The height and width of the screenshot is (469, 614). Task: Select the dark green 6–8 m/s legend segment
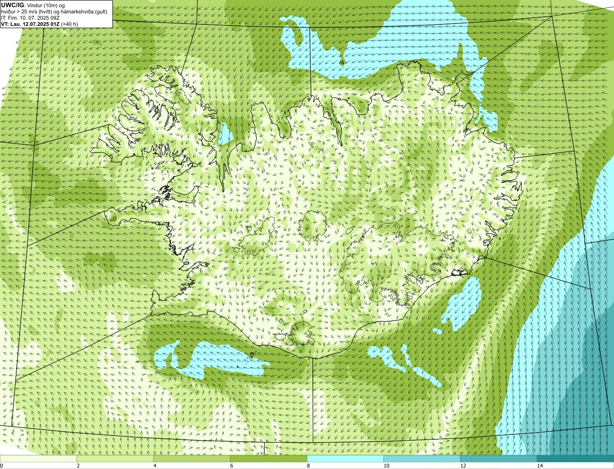point(269,458)
